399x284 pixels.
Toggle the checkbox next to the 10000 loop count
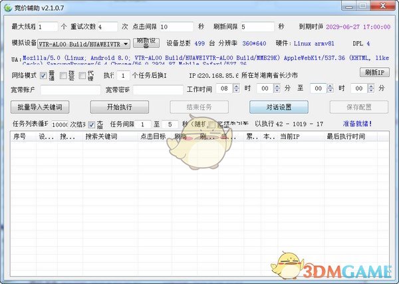click(x=91, y=124)
